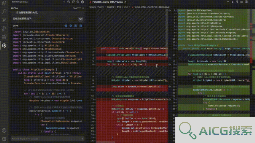Click the feedback icon in Lingma header
255x143 pixels.
[x=73, y=2]
